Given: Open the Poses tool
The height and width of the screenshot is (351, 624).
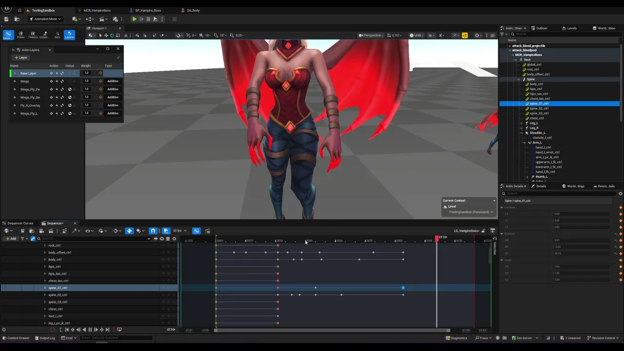Looking at the screenshot, I should (20, 35).
